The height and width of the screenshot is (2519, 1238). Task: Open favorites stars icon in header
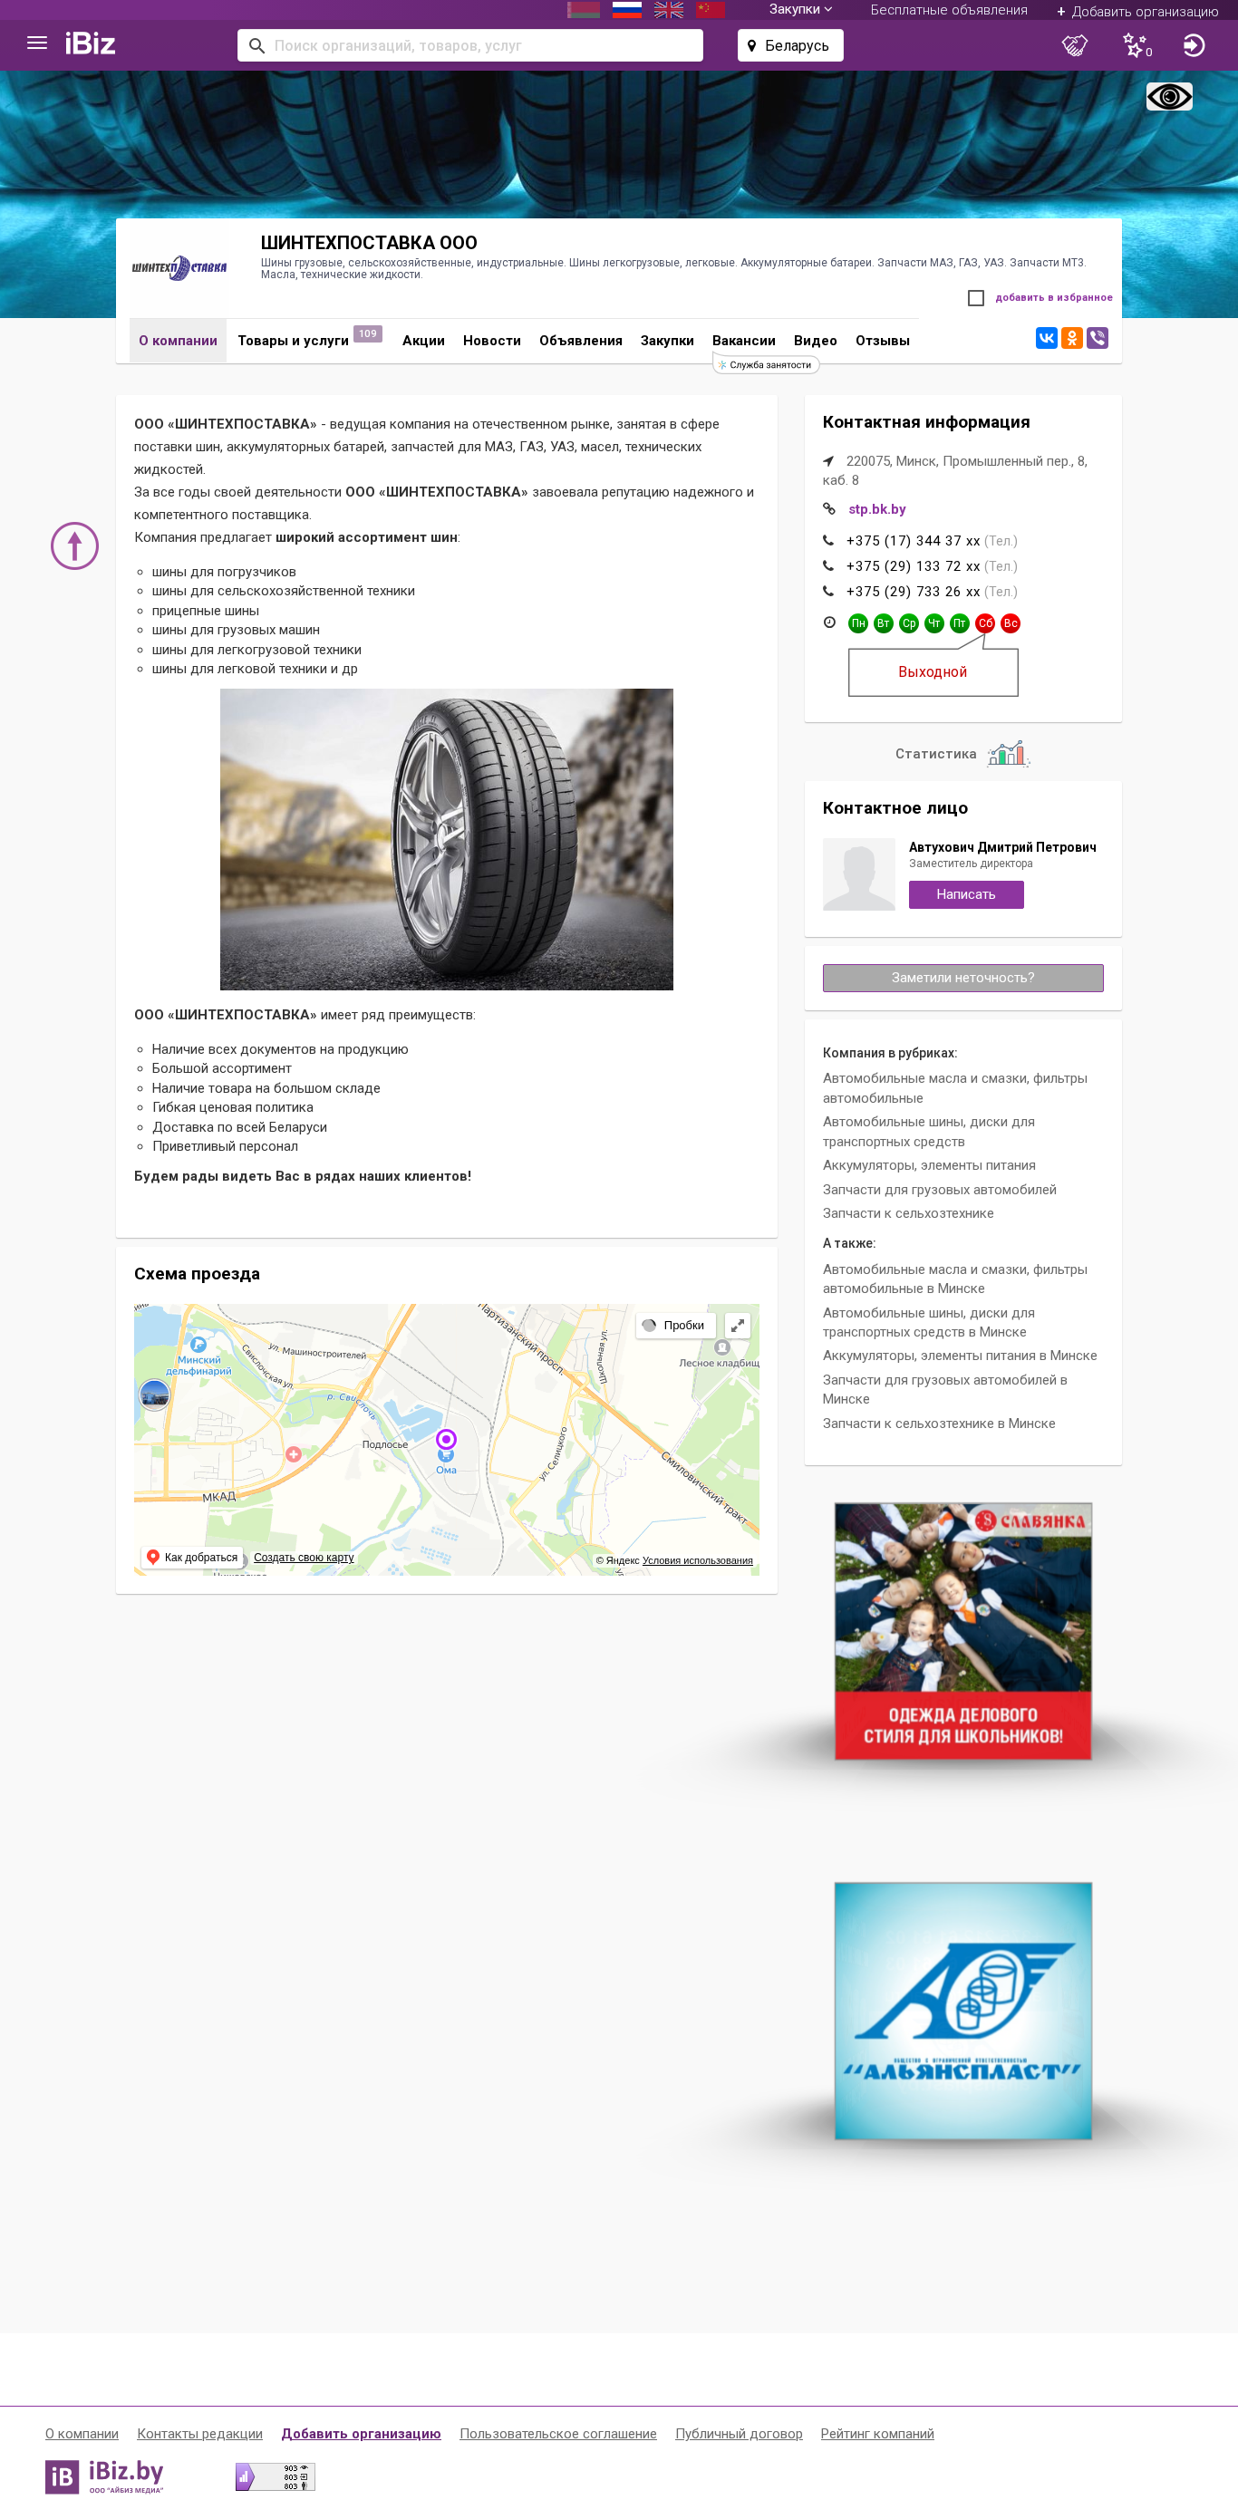click(1136, 45)
